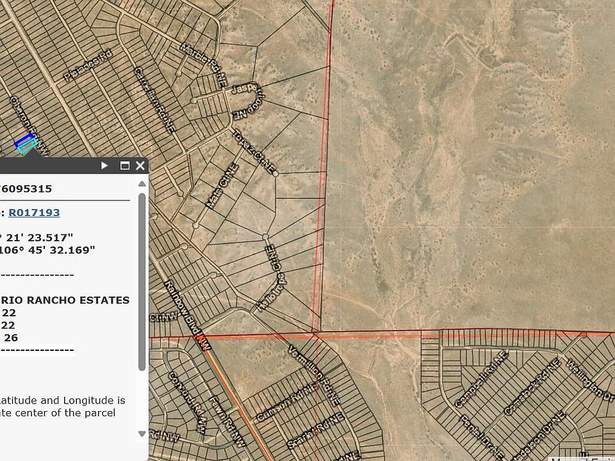
Task: Maximize the parcel info popup
Action: [x=125, y=166]
